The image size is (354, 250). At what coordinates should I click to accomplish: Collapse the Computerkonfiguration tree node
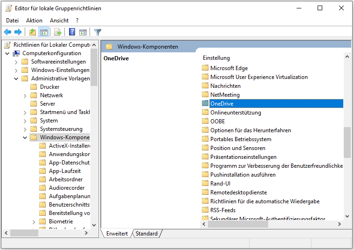pos(7,53)
